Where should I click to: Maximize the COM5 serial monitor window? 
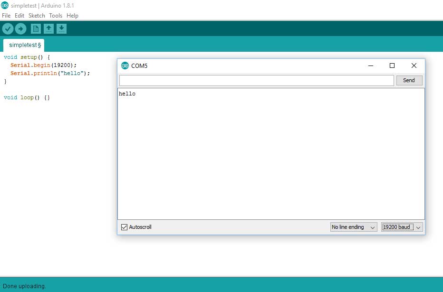[392, 66]
